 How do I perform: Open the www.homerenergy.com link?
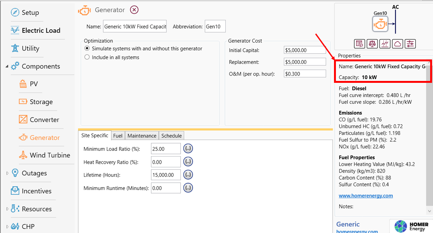(366, 196)
